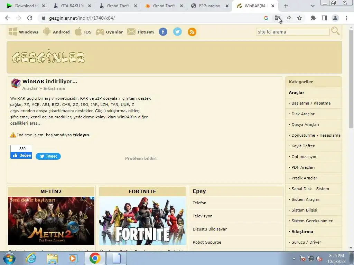
Task: Click the Problem bildir! link
Action: pos(141,158)
